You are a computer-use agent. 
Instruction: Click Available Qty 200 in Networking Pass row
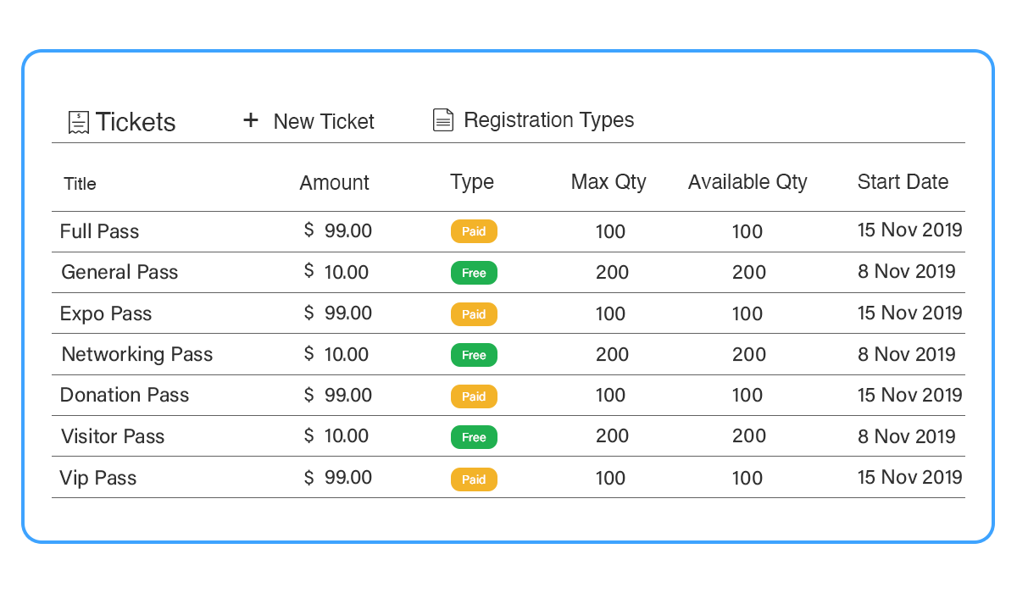(749, 355)
